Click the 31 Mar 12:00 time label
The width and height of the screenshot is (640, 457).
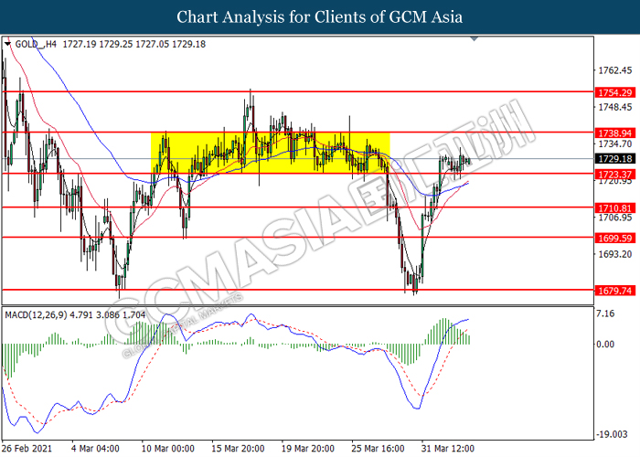(448, 449)
